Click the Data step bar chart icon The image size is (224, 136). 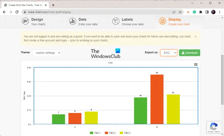pos(73,21)
